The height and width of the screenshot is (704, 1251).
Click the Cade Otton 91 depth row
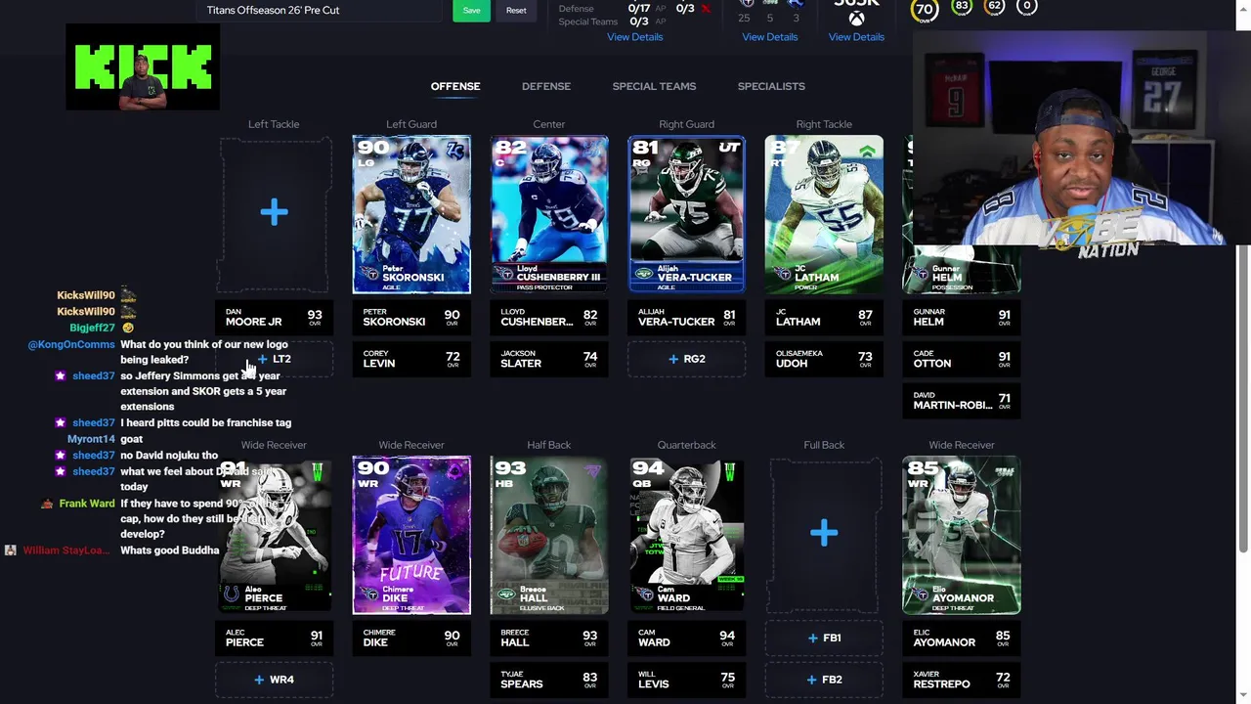[x=962, y=359]
